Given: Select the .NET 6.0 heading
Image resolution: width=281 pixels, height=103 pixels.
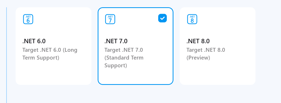Looking at the screenshot, I should click(x=34, y=41).
